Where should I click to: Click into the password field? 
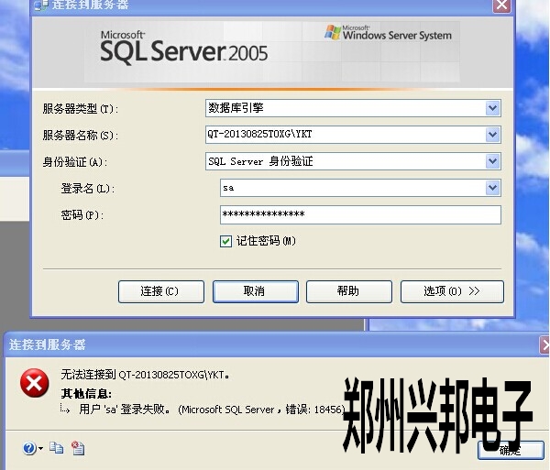point(359,214)
